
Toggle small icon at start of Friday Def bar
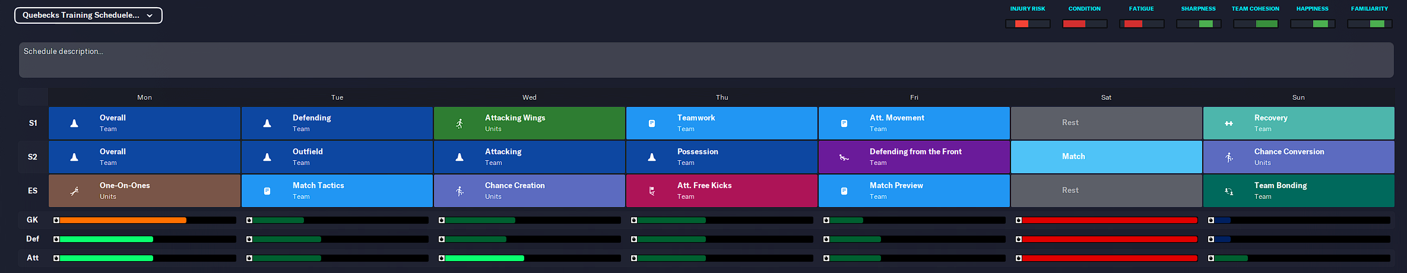click(826, 239)
